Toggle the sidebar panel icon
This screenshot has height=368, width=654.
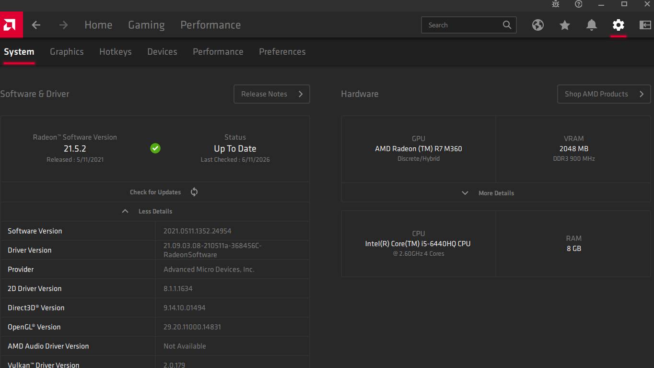645,25
